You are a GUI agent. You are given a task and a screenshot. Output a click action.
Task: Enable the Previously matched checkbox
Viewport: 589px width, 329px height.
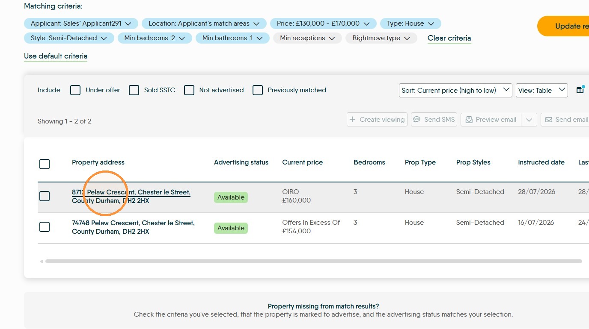click(x=258, y=90)
